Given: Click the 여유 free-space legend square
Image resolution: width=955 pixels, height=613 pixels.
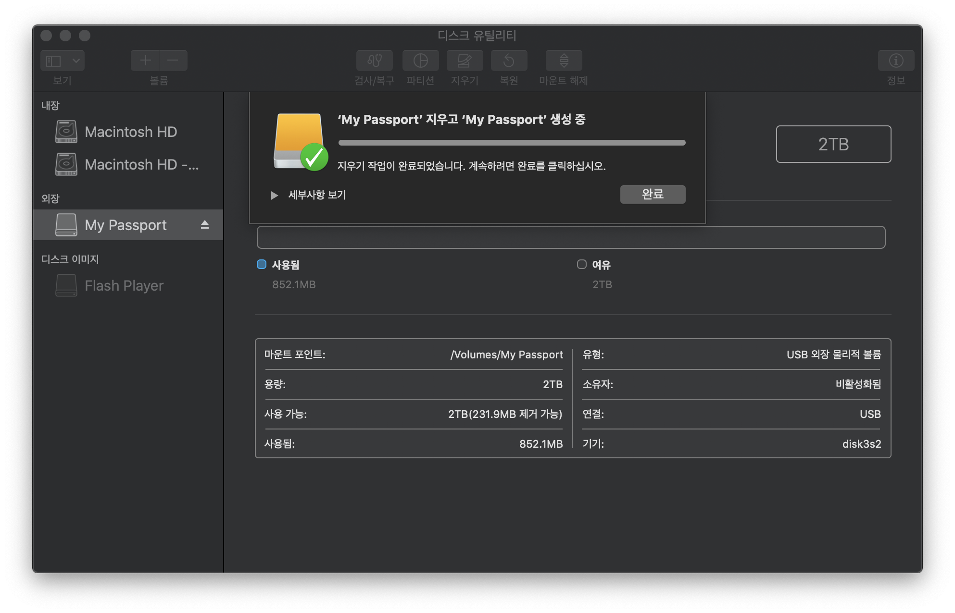Looking at the screenshot, I should pos(581,264).
